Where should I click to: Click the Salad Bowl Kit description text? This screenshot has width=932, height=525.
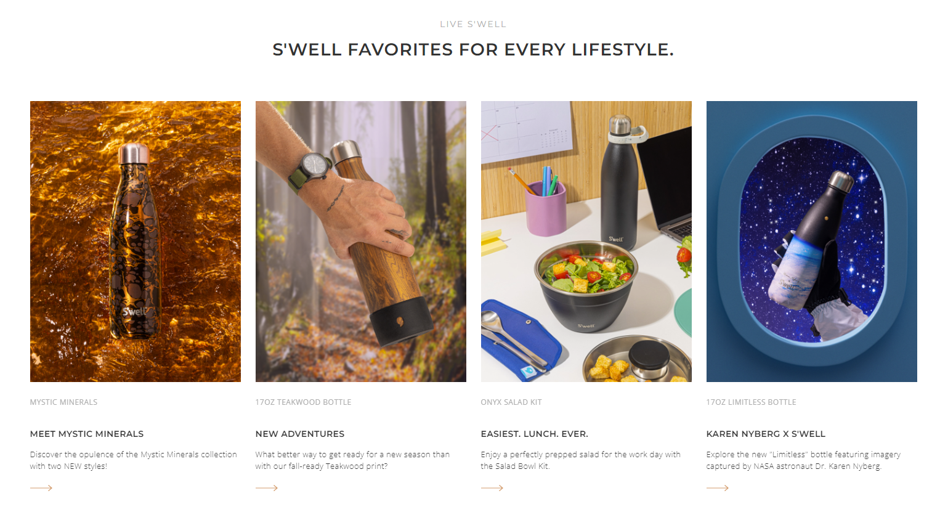[580, 460]
